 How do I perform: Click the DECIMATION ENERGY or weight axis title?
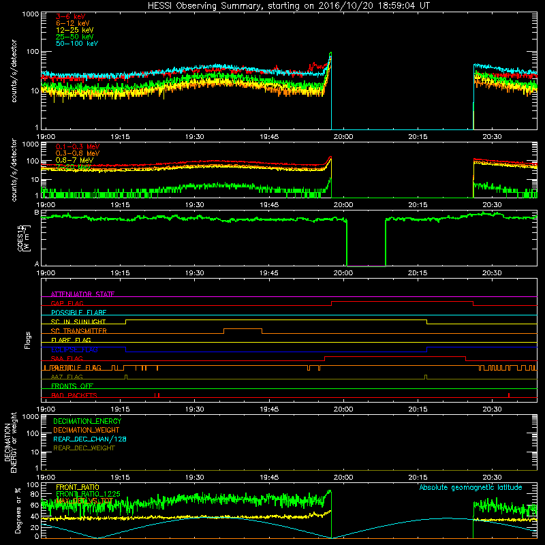[10, 442]
